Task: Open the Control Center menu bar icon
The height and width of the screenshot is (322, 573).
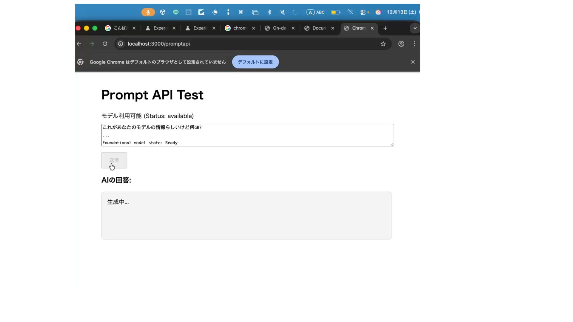Action: [363, 12]
